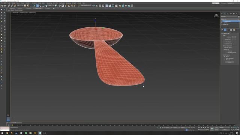Toggle the Angle Snap icon

pyautogui.click(x=69, y=6)
